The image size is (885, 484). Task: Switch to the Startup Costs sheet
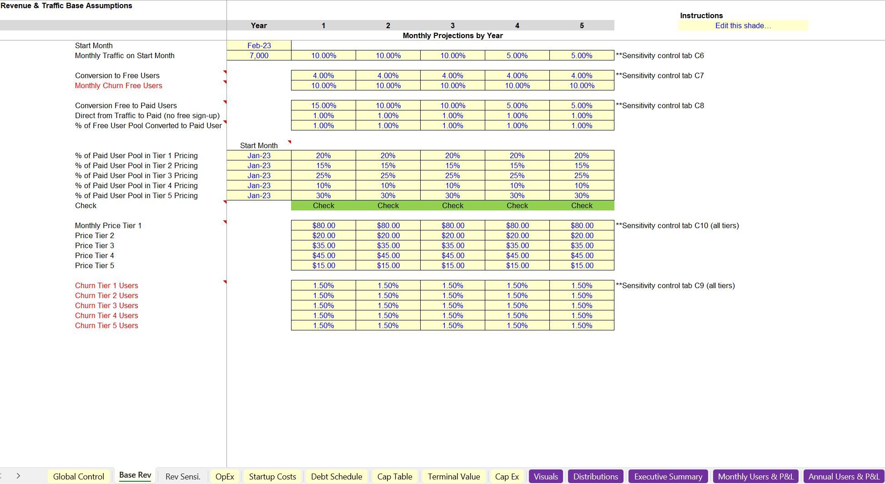[x=272, y=476]
